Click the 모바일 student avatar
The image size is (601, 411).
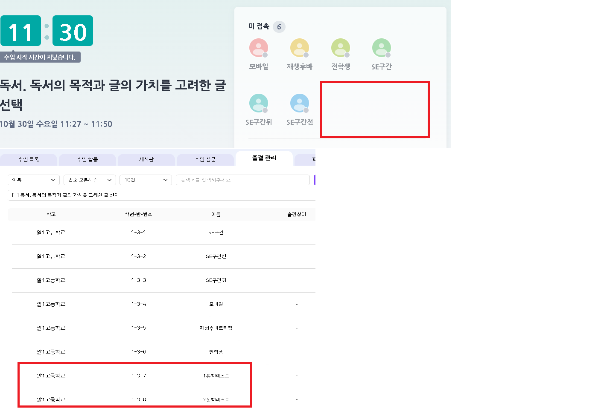259,48
